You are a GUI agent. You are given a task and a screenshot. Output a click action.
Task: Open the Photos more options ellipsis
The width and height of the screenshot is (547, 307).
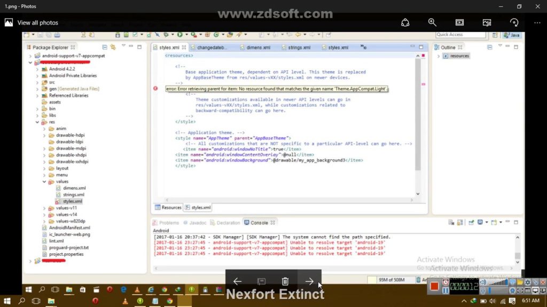pos(537,22)
